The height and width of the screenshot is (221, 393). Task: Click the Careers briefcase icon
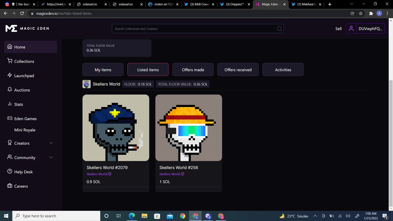[x=10, y=186]
